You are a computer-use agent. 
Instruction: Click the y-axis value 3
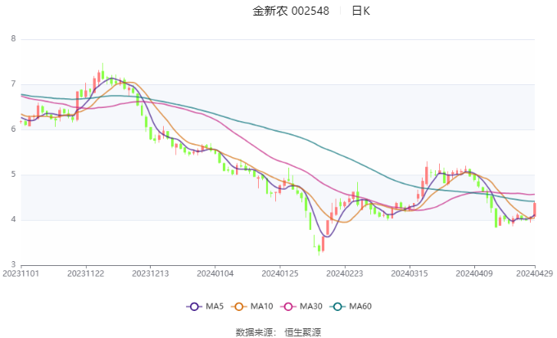(x=13, y=264)
